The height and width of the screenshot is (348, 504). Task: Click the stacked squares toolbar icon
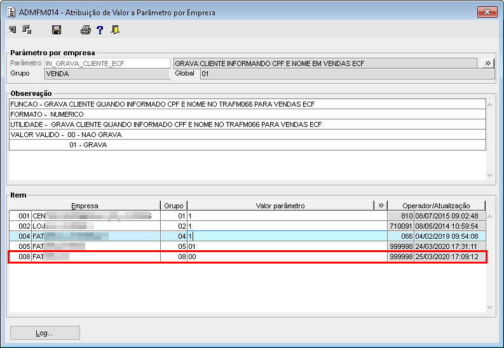point(27,30)
